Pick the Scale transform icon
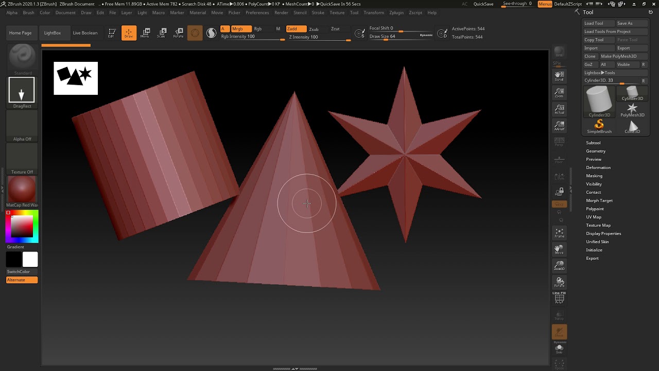This screenshot has width=659, height=371. tap(162, 33)
